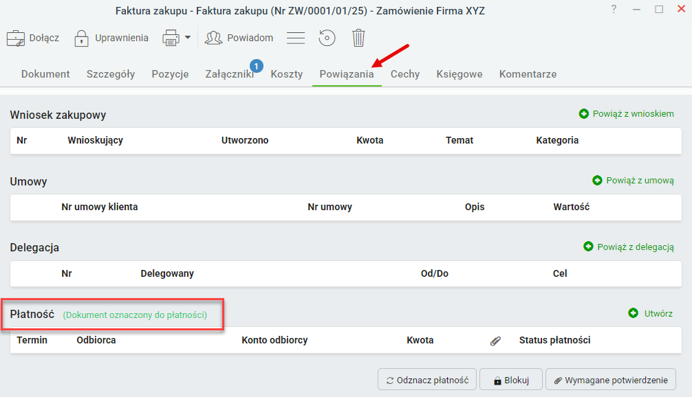692x397 pixels.
Task: Click the Opis column header in Umowy
Action: 475,207
